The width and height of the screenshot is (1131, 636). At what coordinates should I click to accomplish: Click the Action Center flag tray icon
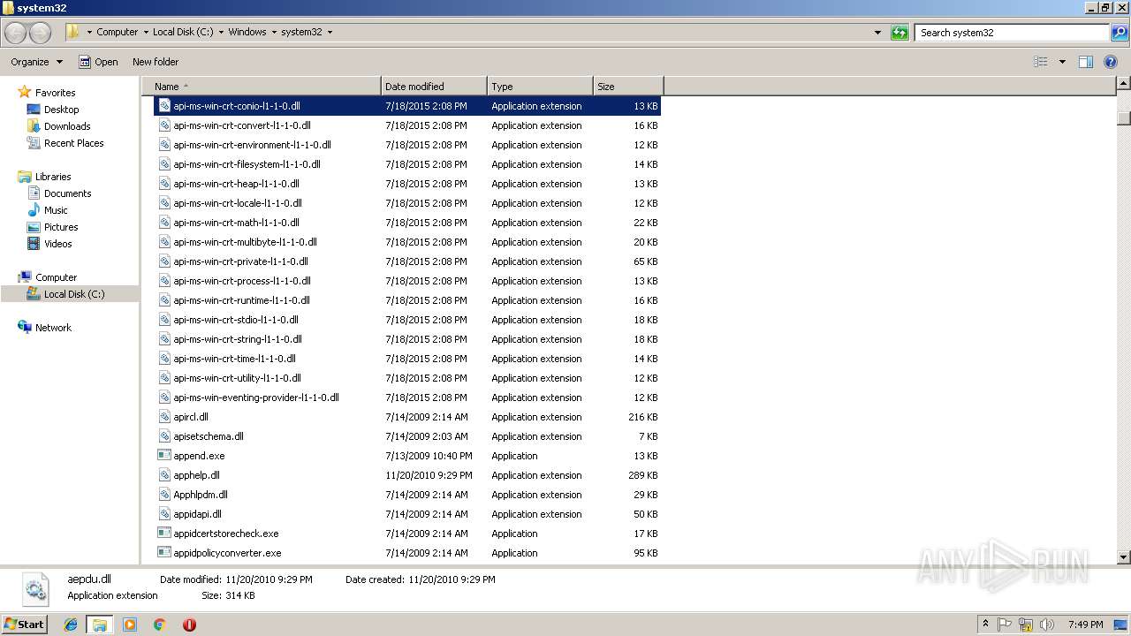pyautogui.click(x=1006, y=625)
